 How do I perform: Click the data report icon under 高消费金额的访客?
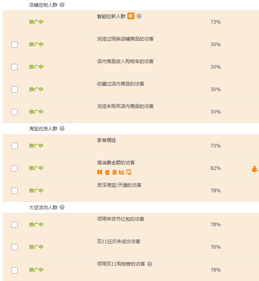(129, 172)
